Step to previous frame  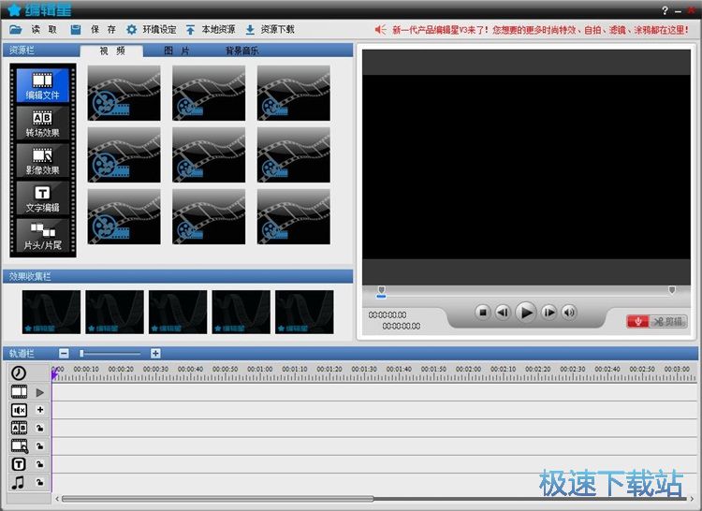pyautogui.click(x=503, y=313)
